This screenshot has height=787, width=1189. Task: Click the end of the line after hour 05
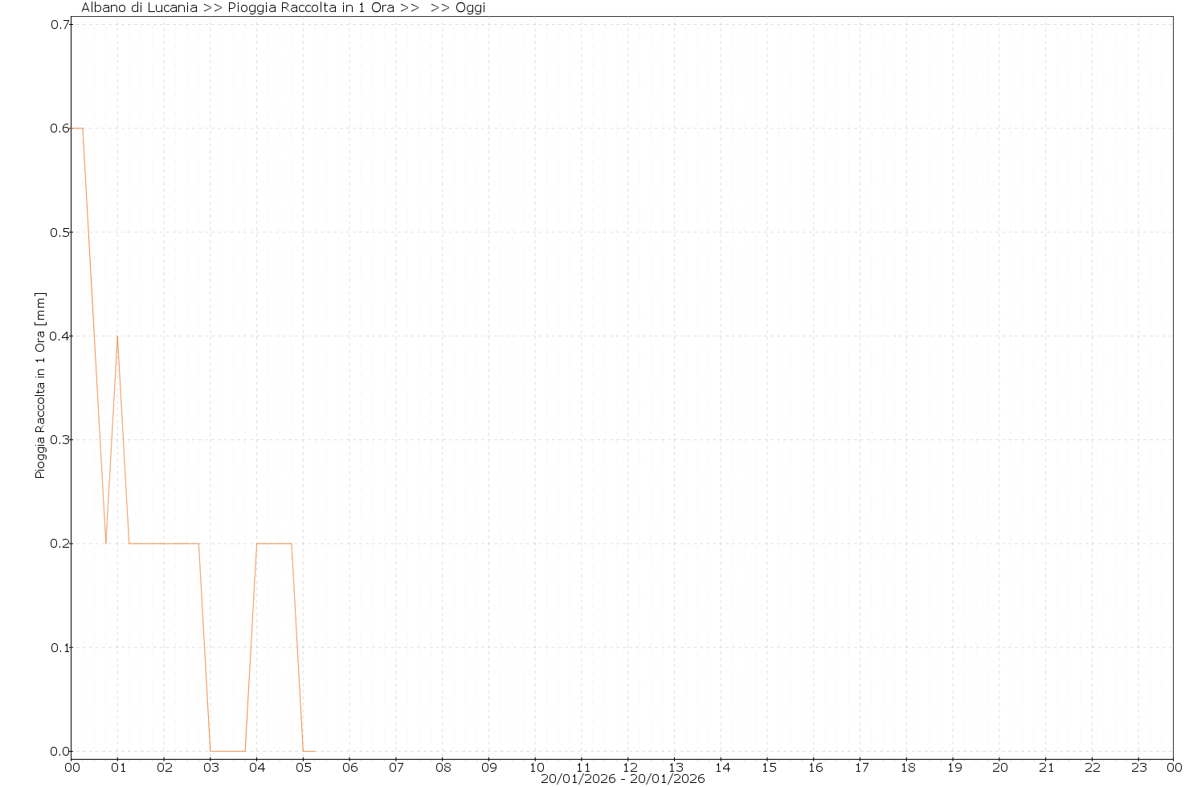314,751
